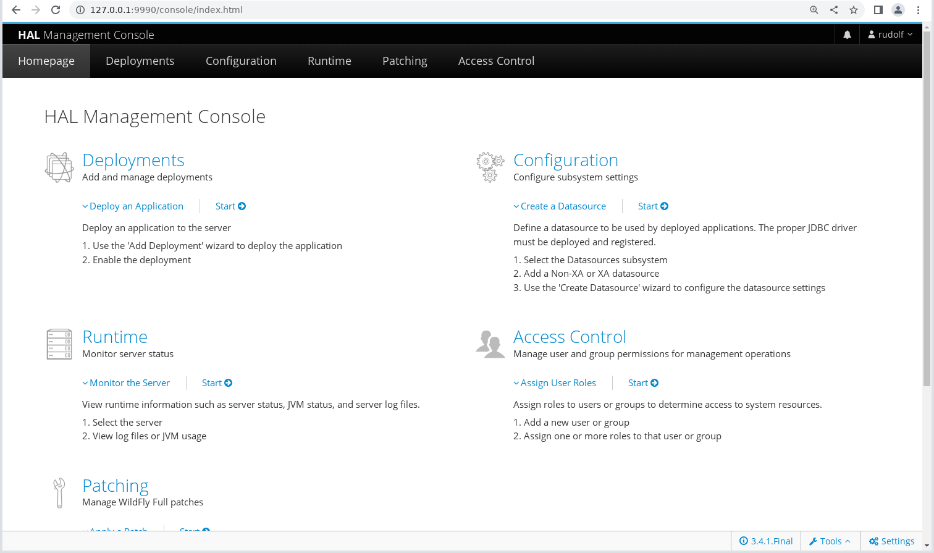
Task: Click the text 'Add a new user or group'
Action: point(576,423)
